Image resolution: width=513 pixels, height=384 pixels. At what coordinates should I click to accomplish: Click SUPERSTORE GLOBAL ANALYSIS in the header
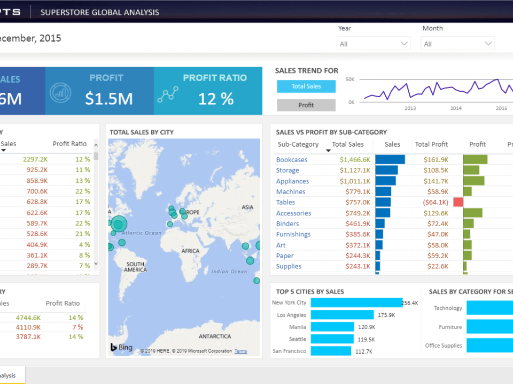pos(99,12)
